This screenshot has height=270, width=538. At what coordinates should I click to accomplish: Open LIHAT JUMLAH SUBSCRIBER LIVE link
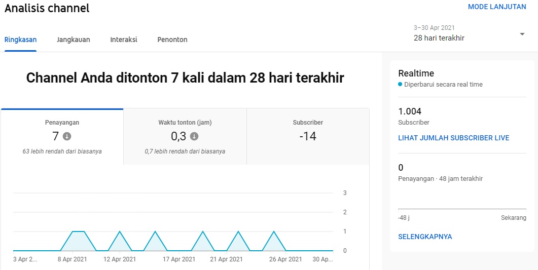click(x=454, y=138)
